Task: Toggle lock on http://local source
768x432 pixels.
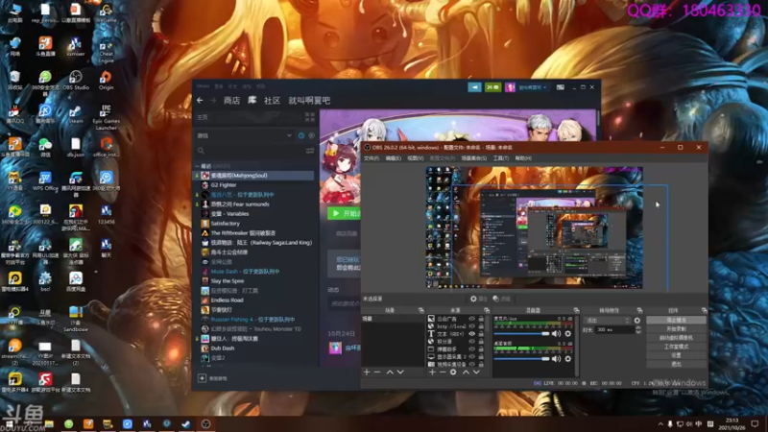Action: [481, 326]
